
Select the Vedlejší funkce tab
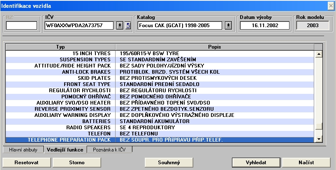(65, 150)
